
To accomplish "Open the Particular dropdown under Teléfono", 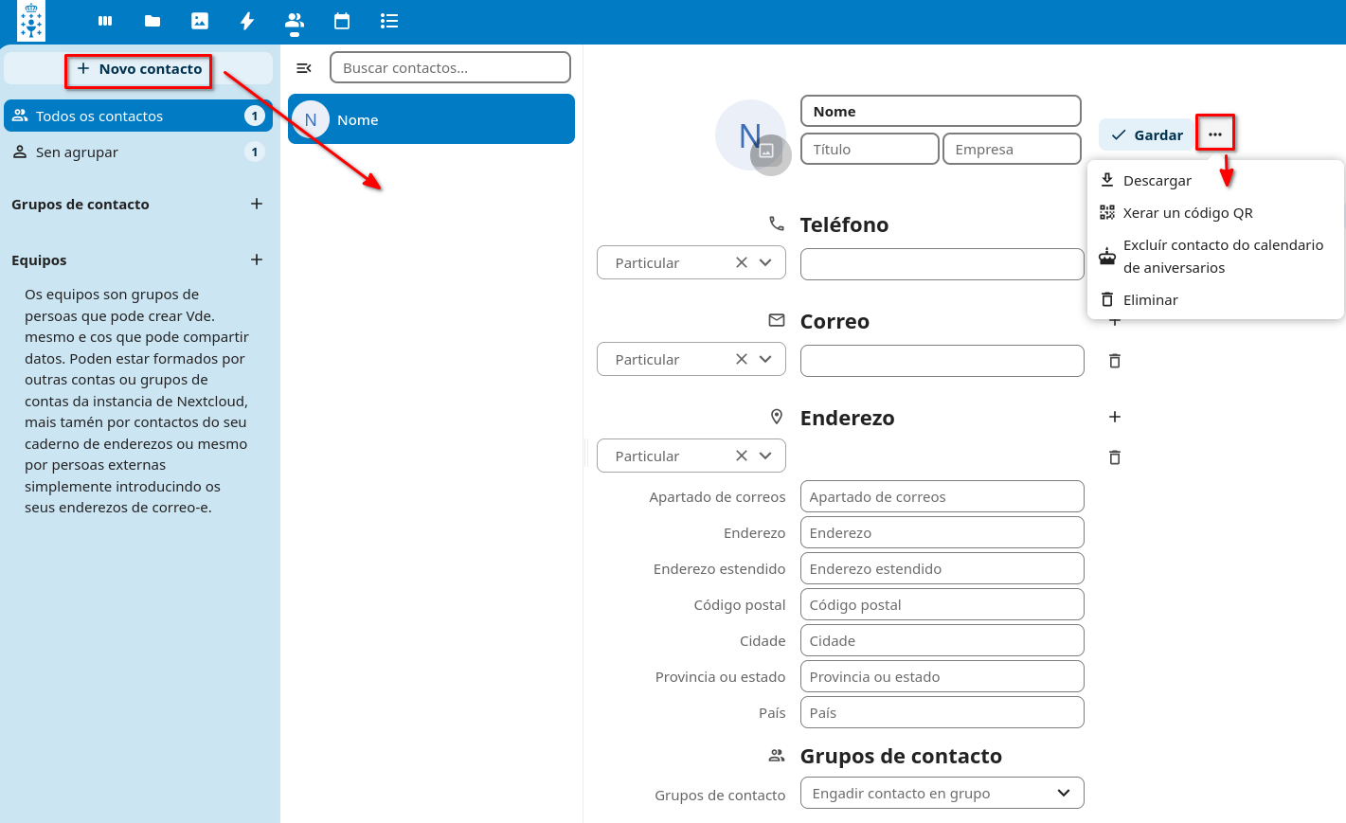I will 767,262.
